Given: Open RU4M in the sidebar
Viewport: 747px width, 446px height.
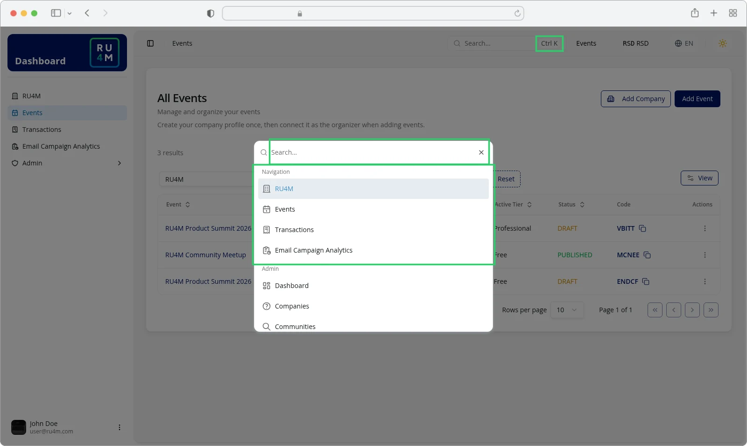Looking at the screenshot, I should [x=67, y=96].
